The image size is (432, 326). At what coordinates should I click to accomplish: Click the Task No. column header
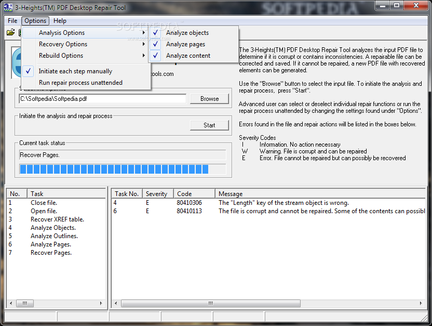[127, 194]
